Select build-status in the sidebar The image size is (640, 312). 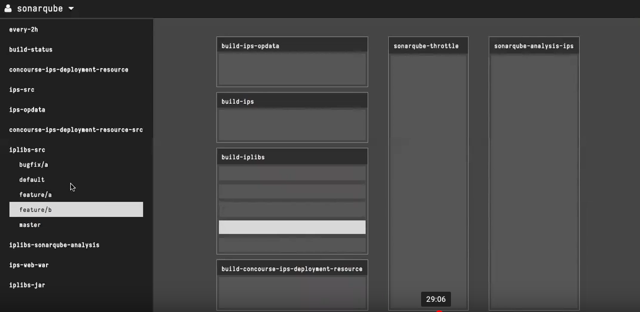tap(31, 50)
